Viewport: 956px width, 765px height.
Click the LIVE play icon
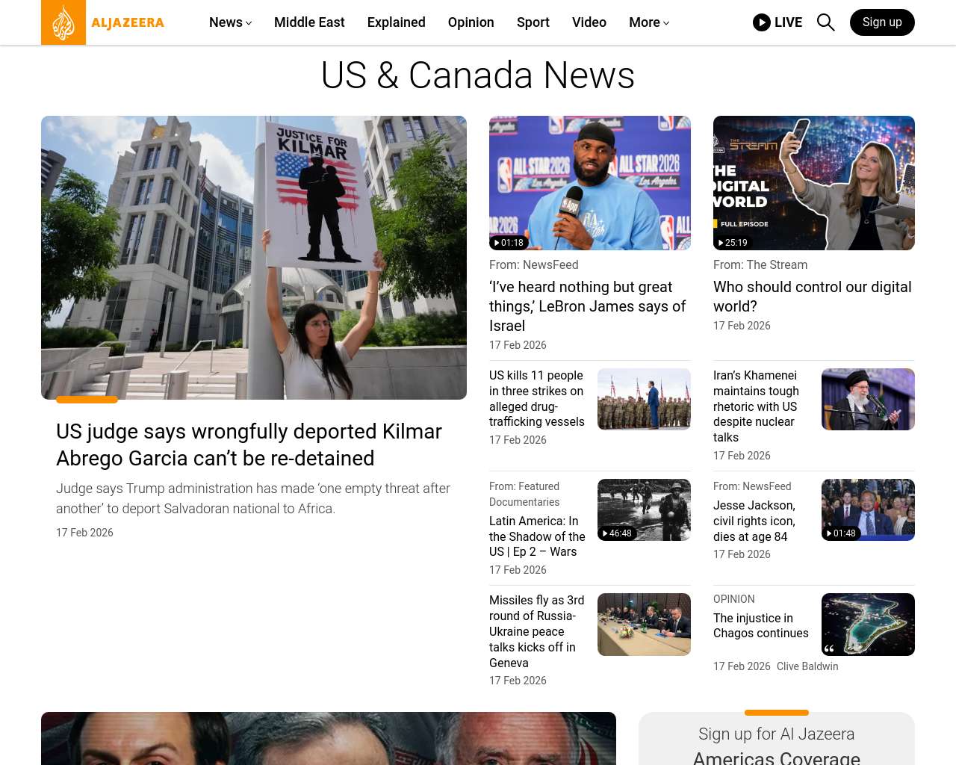pyautogui.click(x=762, y=22)
